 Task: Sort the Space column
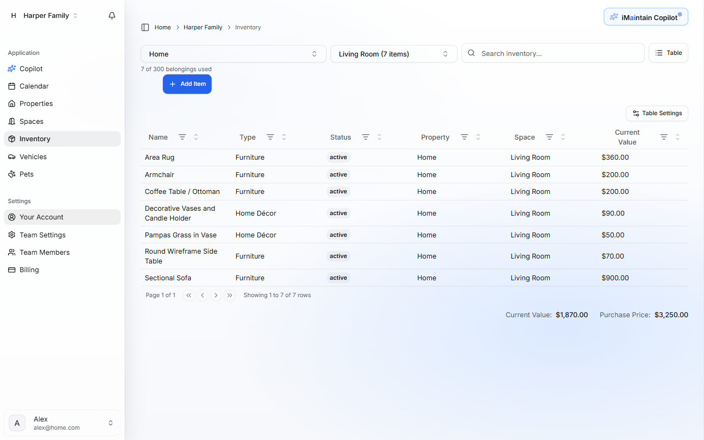click(563, 137)
